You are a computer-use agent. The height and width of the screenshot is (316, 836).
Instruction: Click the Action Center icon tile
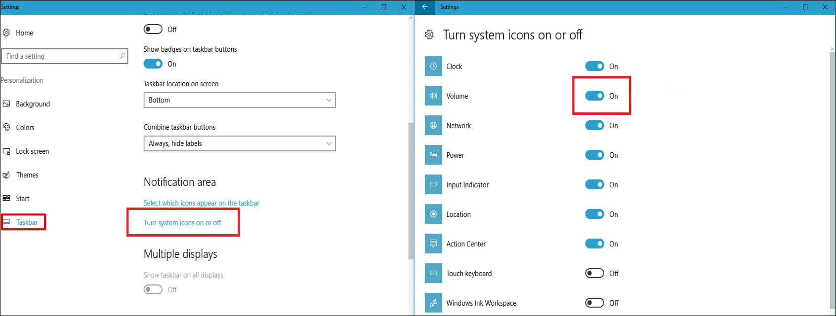[433, 244]
